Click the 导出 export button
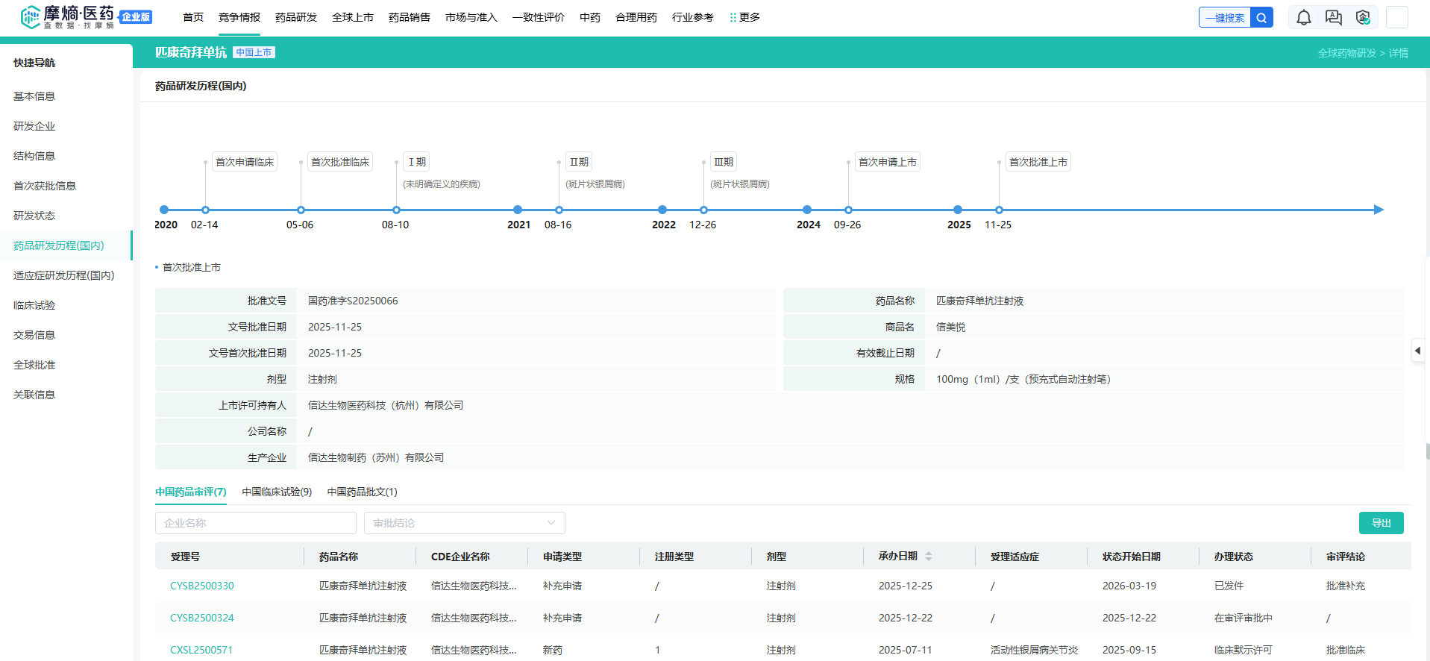 (1381, 523)
